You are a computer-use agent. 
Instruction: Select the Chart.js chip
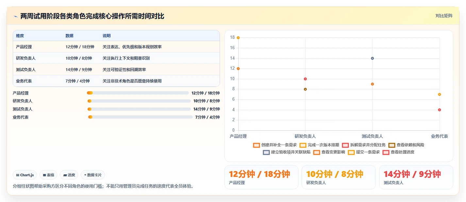(x=25, y=175)
